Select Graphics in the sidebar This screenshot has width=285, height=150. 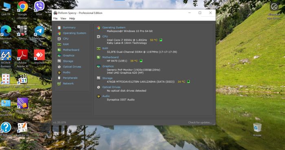(x=68, y=56)
